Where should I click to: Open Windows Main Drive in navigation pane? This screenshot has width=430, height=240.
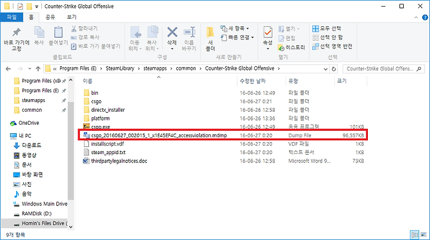[x=44, y=204]
